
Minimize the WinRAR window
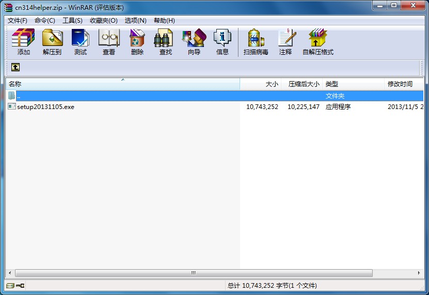click(380, 6)
